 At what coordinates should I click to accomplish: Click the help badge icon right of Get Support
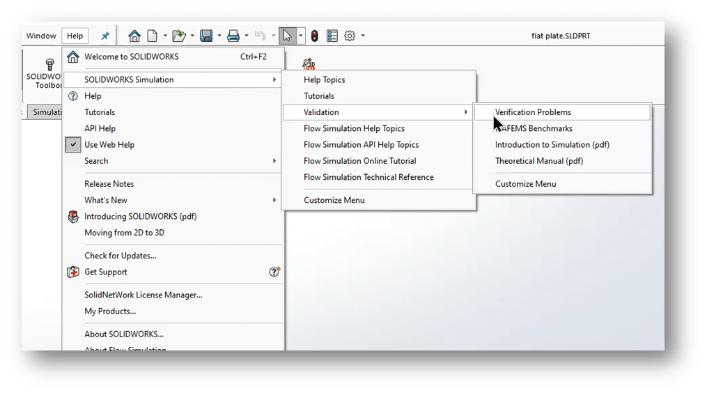(274, 272)
